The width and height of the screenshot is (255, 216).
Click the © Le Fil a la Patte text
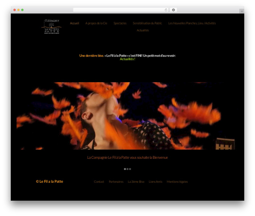(x=49, y=181)
